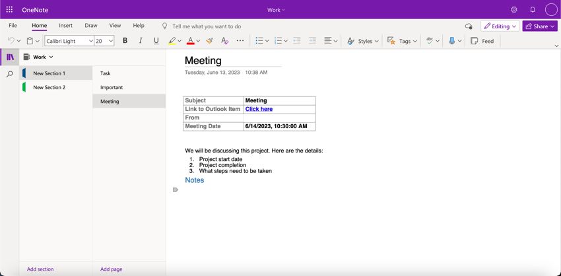Follow the Click here Outlook link
The width and height of the screenshot is (561, 276).
tap(259, 109)
